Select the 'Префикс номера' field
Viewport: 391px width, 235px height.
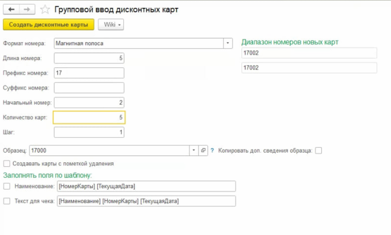(89, 73)
